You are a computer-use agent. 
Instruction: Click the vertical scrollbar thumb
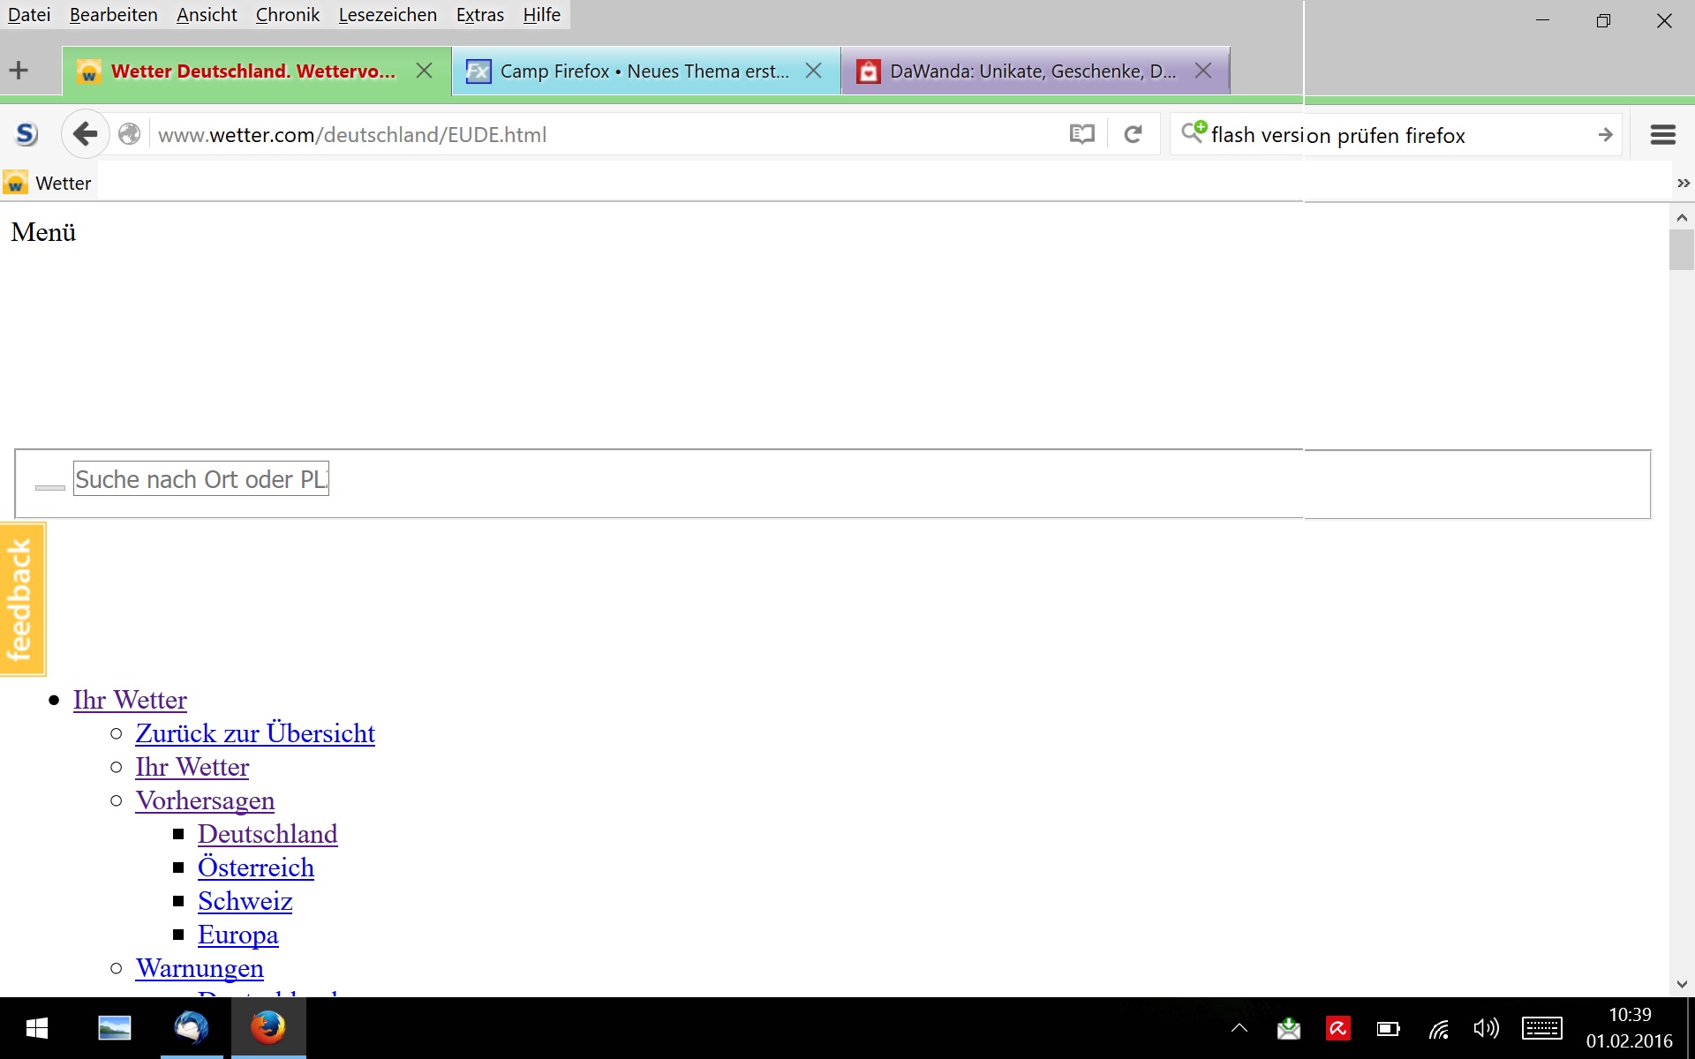coord(1681,250)
